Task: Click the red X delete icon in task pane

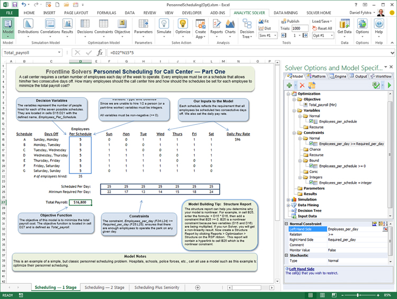Action: pos(302,85)
